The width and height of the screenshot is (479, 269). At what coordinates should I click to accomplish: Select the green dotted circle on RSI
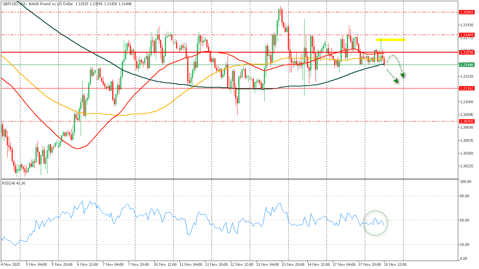(x=376, y=222)
